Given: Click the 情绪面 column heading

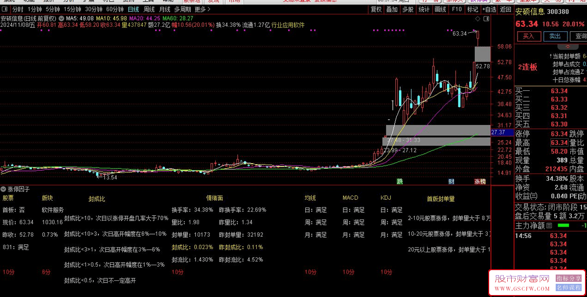Looking at the screenshot, I should (215, 198).
